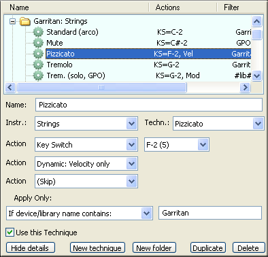Image resolution: width=268 pixels, height=257 pixels.
Task: Click the list's vertical scroll down arrow
Action: coord(256,75)
